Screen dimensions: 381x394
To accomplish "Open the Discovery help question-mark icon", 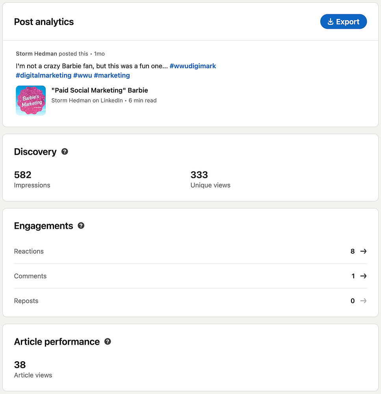I will pos(65,151).
